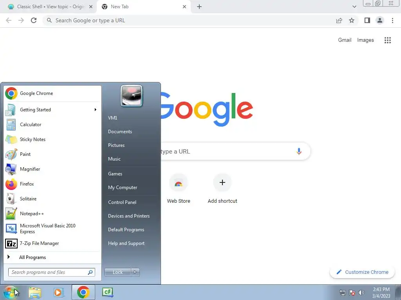Open Chrome three-dot menu
Screen dimensions: 401x300
(392, 20)
